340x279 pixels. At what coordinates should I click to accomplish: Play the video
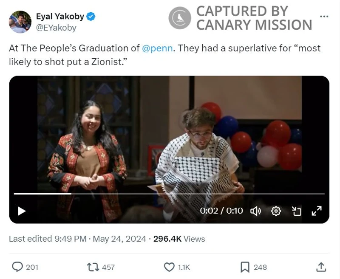point(21,211)
